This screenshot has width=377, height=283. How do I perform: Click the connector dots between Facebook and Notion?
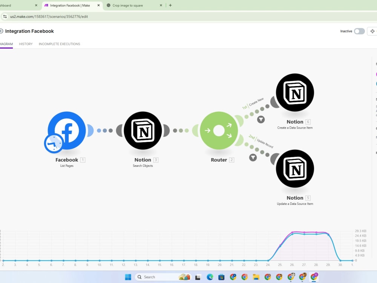105,131
